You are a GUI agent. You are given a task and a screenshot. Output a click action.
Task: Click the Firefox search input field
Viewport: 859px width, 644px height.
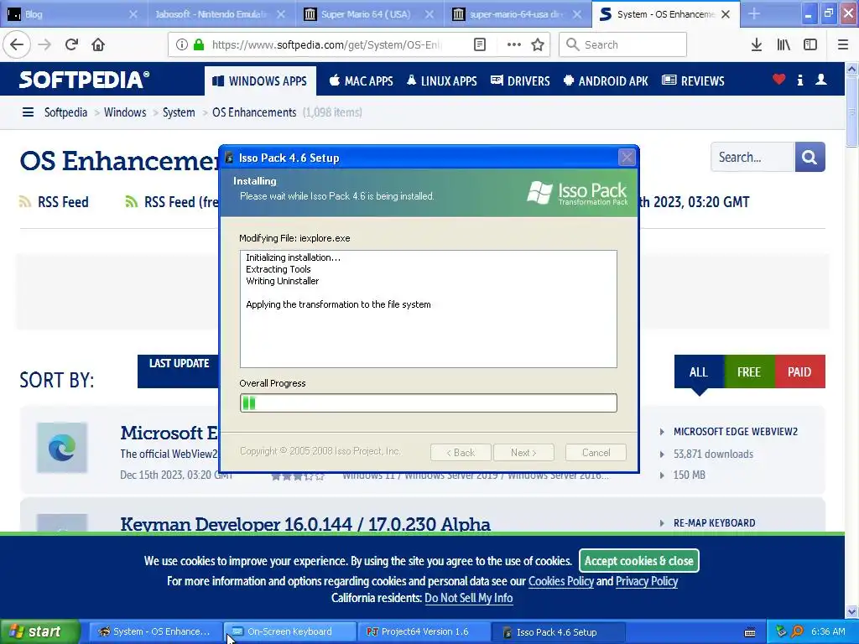tap(623, 44)
